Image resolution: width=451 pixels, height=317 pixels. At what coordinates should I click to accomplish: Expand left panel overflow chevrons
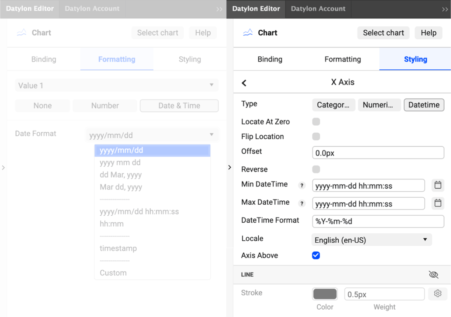[219, 9]
